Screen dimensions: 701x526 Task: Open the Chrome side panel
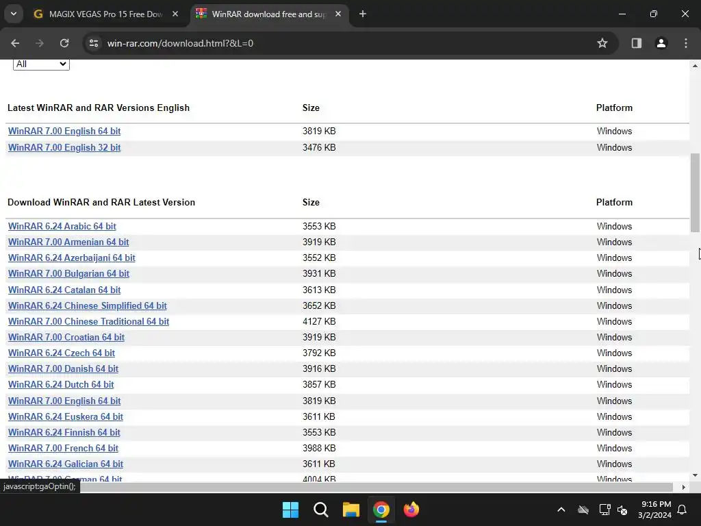637,43
